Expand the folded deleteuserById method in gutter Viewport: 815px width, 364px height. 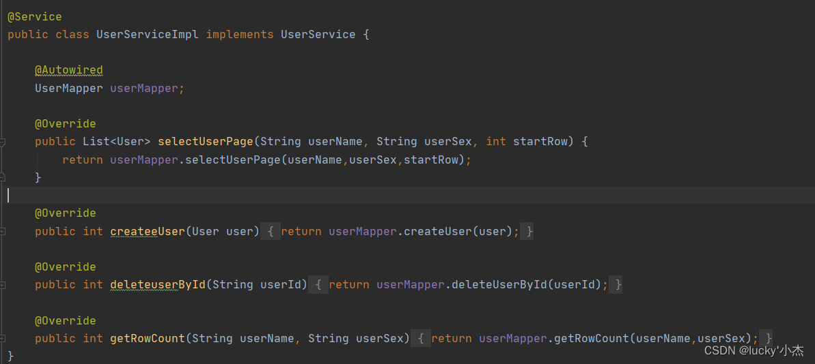point(2,285)
